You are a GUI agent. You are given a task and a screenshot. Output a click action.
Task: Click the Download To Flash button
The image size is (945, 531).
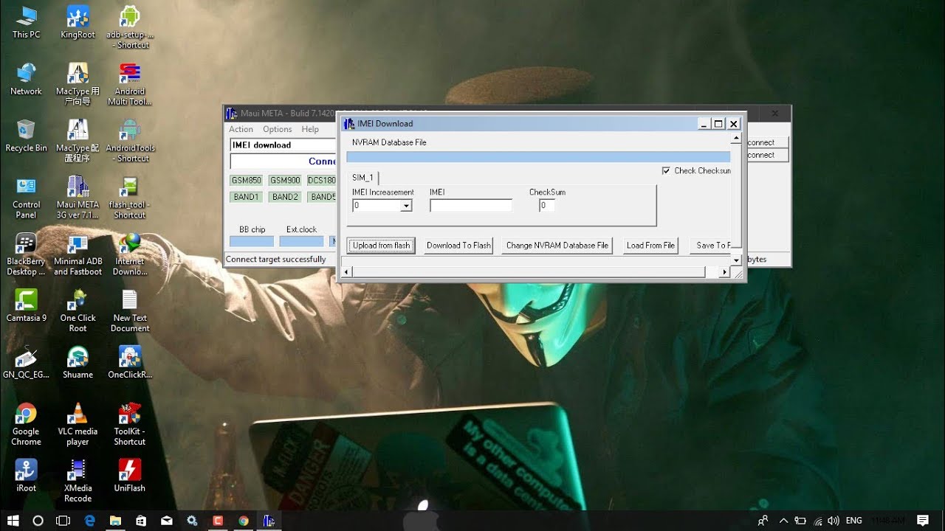(x=458, y=246)
